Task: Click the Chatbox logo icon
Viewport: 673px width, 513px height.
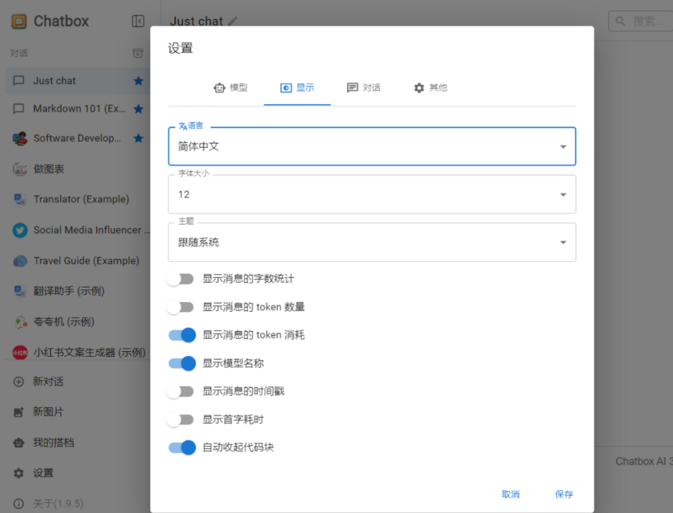Action: (19, 21)
